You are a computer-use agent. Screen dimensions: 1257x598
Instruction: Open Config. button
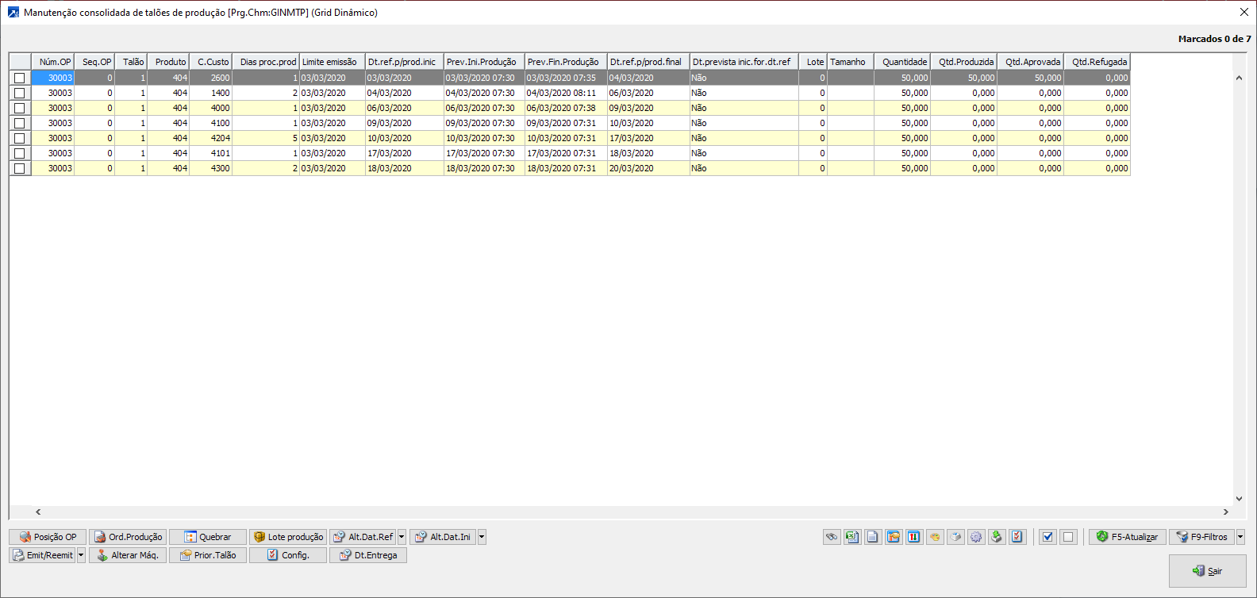[288, 555]
